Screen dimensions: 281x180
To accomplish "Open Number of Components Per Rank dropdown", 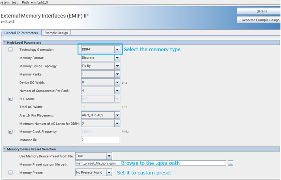I will pos(100,91).
